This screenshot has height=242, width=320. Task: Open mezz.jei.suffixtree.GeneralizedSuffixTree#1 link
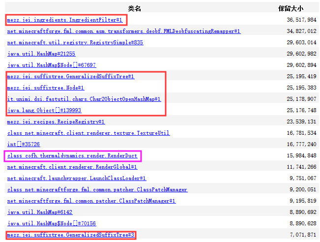71,76
